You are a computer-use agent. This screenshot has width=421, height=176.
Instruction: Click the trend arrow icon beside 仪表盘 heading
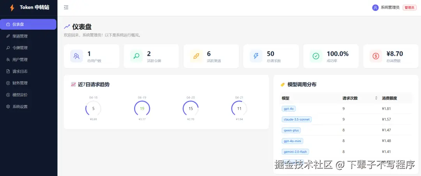67,27
